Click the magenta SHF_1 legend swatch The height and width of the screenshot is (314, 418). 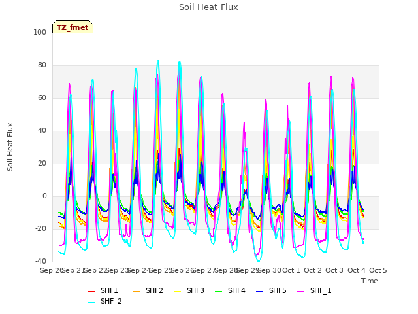300,292
